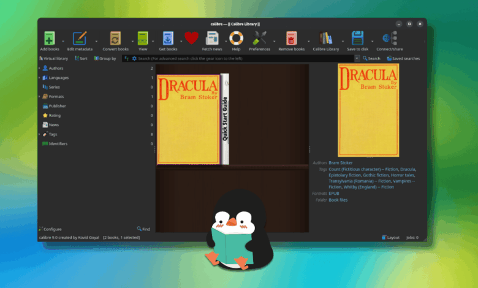Click Epistolary fiction tag link
This screenshot has height=288, width=478.
(345, 175)
